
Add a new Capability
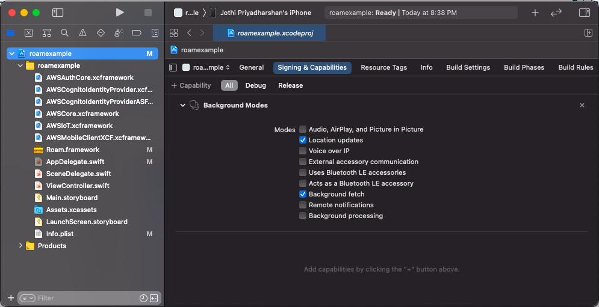(x=191, y=85)
